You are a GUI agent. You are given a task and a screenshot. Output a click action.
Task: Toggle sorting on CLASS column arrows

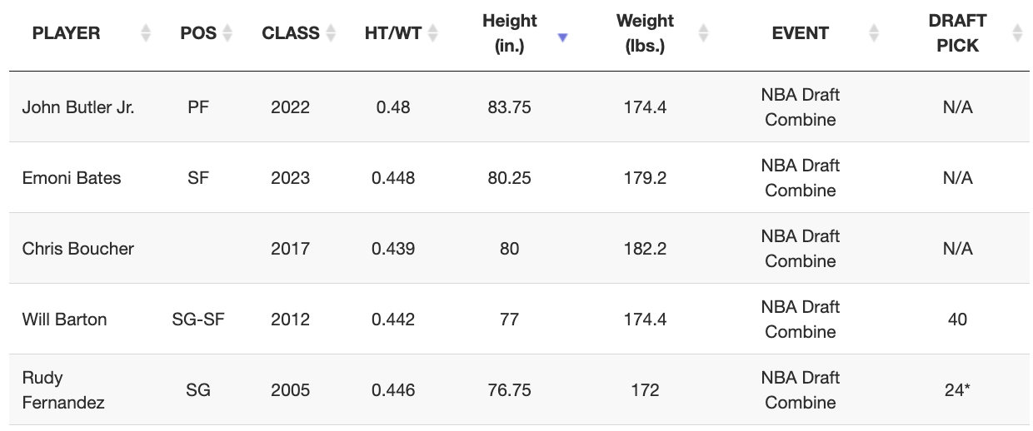[331, 33]
